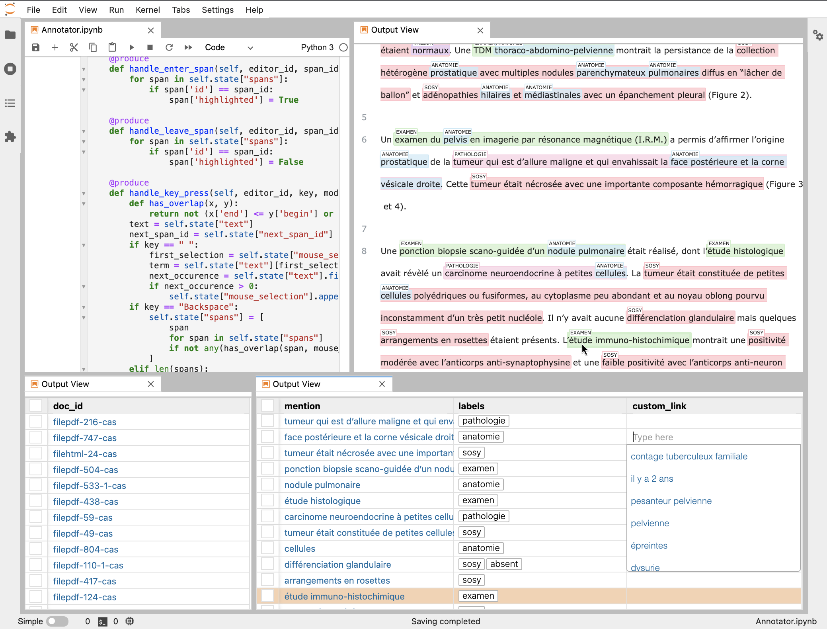This screenshot has height=629, width=827.
Task: Collapse the has_overlap function fold arrow
Action: [x=84, y=203]
